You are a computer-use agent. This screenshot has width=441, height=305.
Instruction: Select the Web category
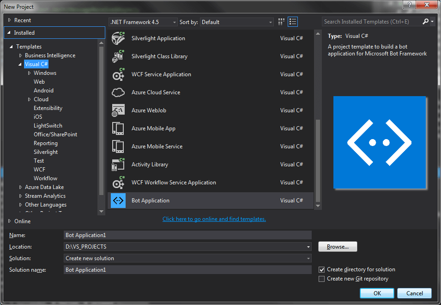coord(39,82)
